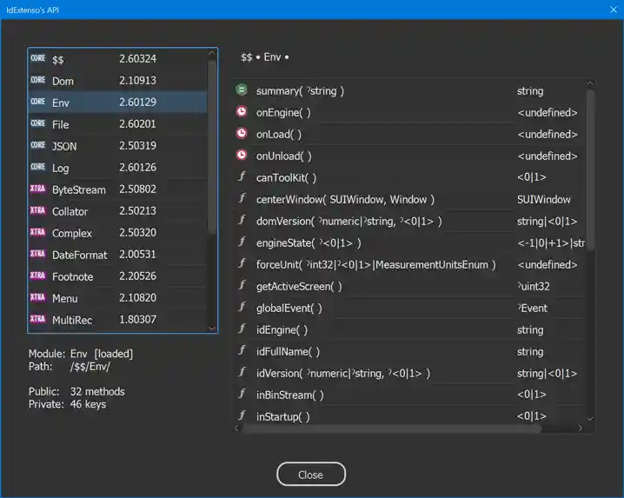Click the function icon beside inBinStream()

click(x=242, y=394)
